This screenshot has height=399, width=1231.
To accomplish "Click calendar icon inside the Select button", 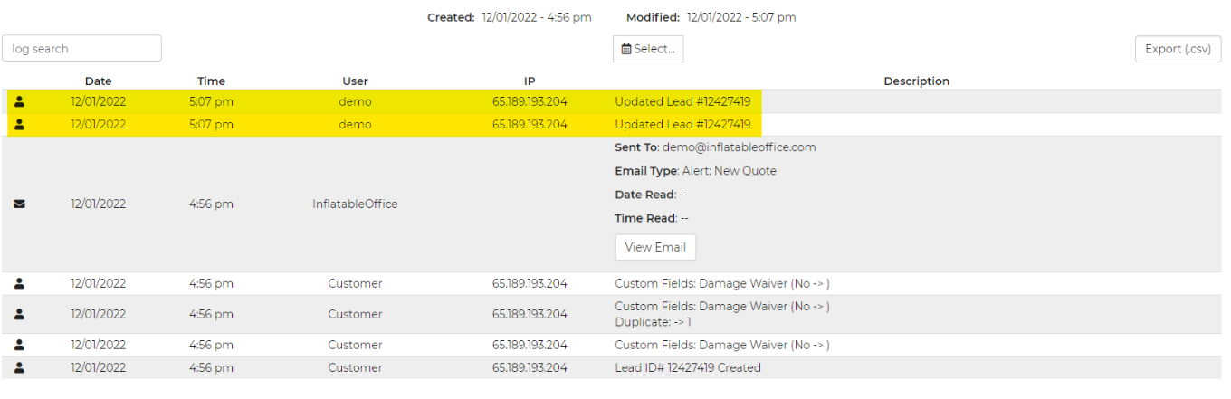I will click(x=626, y=49).
